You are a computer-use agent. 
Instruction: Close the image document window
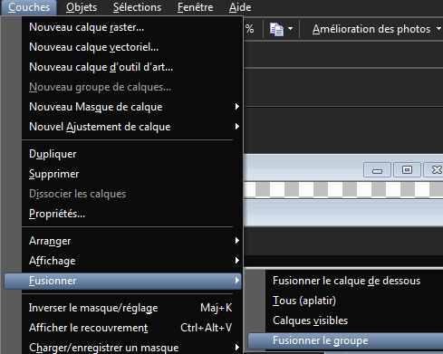click(x=434, y=170)
